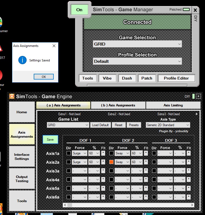
Task: Open the Vibe panel
Action: (107, 78)
